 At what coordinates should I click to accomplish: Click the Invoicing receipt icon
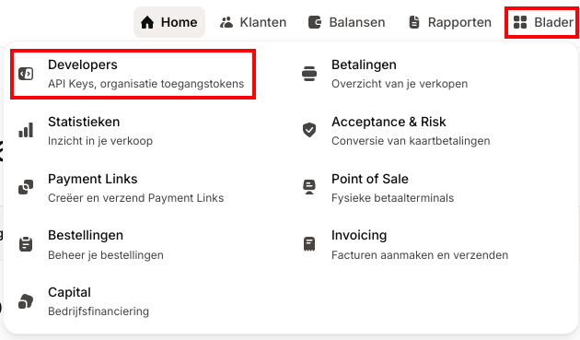(309, 244)
